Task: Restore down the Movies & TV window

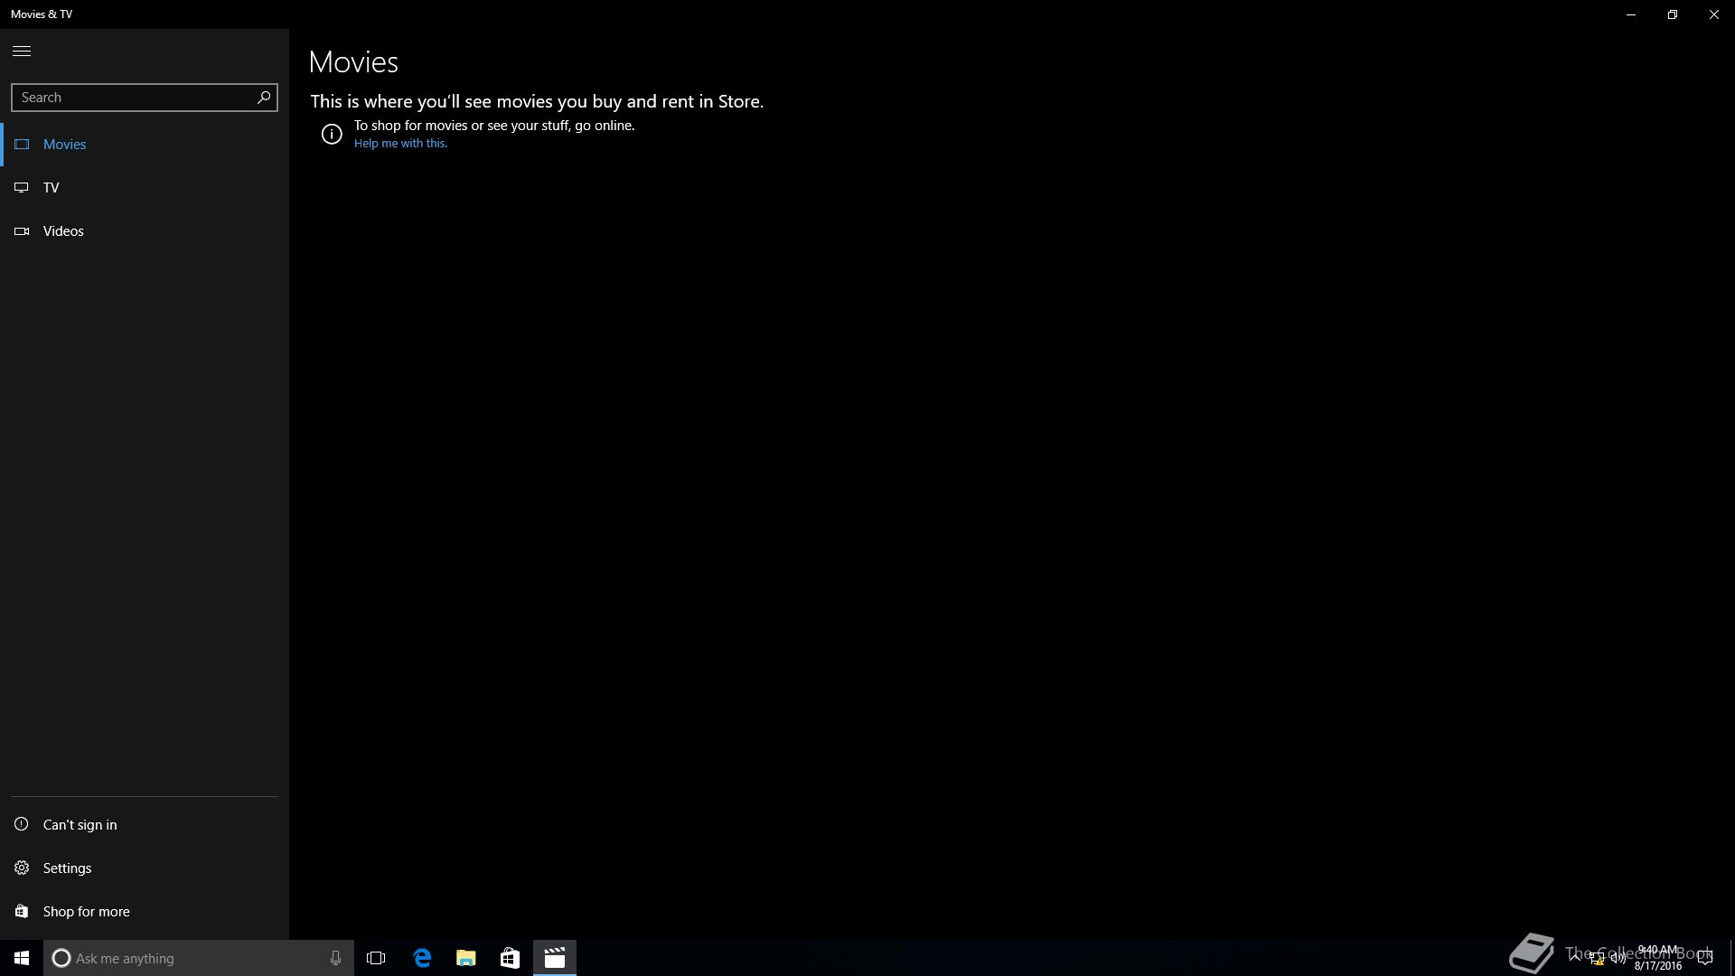Action: (x=1673, y=14)
